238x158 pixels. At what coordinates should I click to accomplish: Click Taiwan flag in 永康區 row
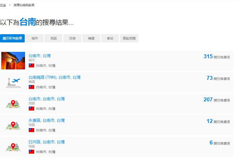point(31,130)
